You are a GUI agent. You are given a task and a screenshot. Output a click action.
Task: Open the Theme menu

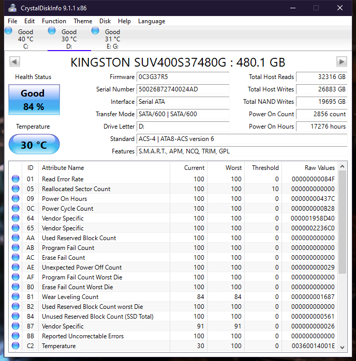pyautogui.click(x=83, y=21)
